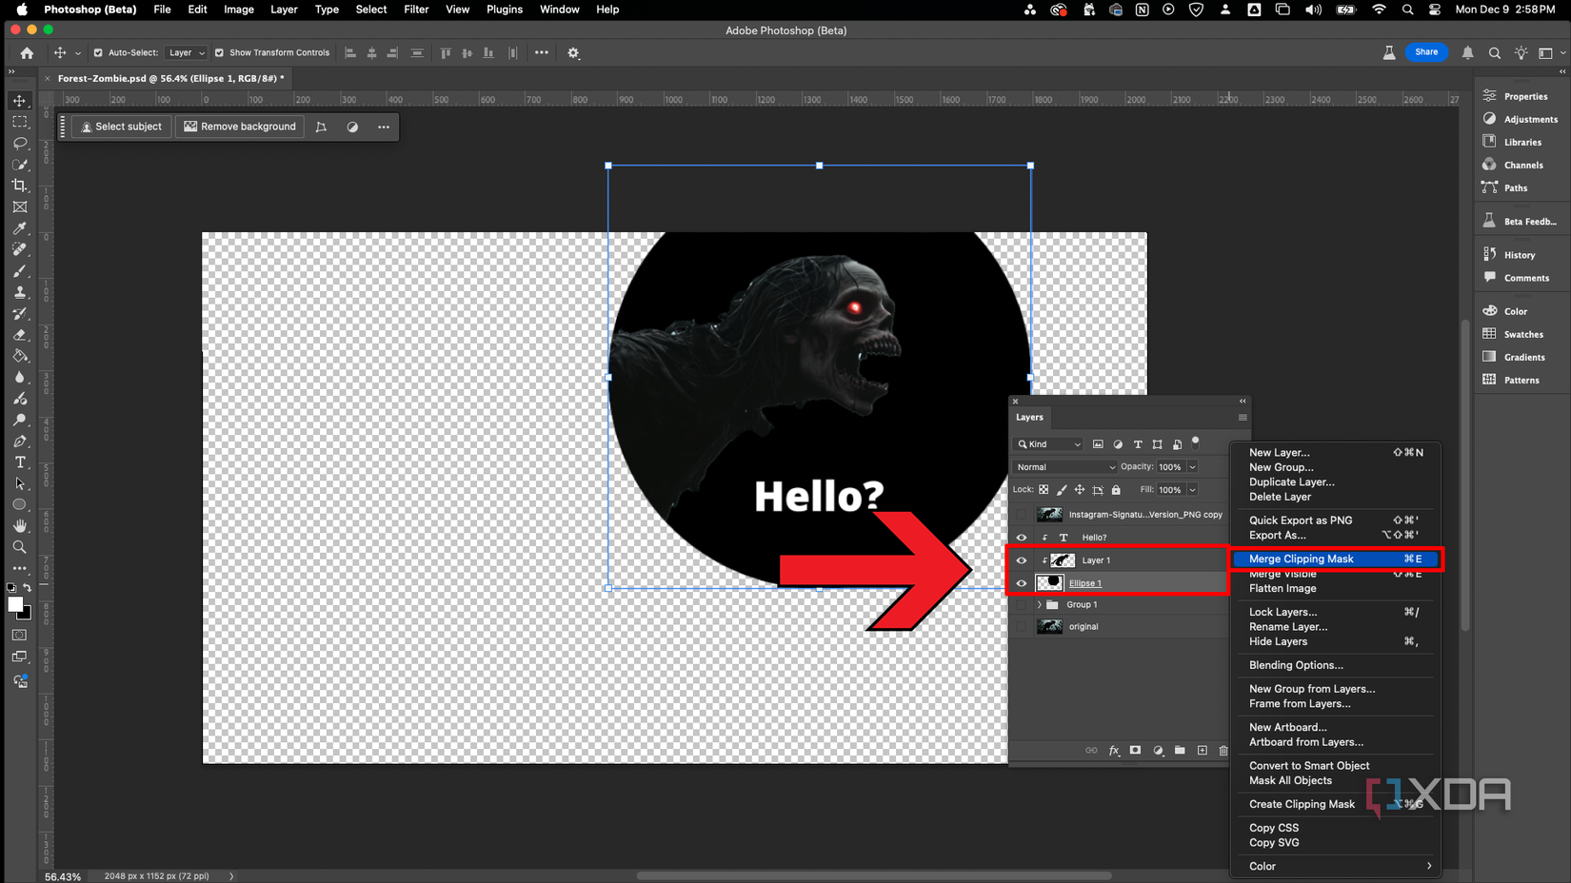Click the Home icon in options bar
Viewport: 1571px width, 883px height.
point(27,53)
